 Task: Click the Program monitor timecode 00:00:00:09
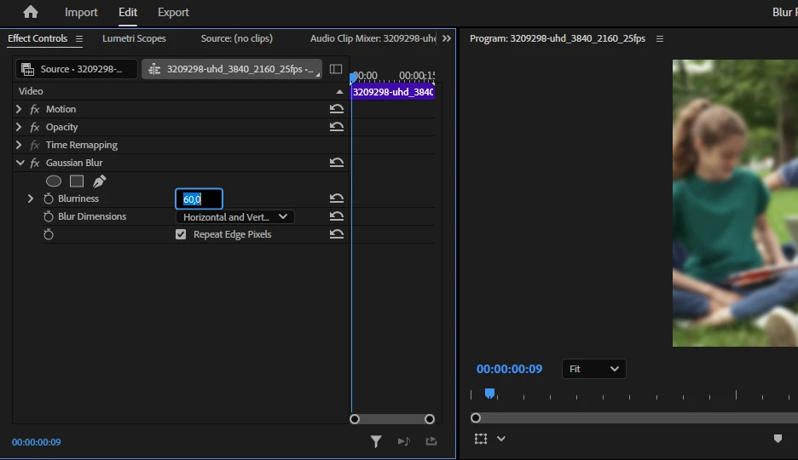point(510,369)
